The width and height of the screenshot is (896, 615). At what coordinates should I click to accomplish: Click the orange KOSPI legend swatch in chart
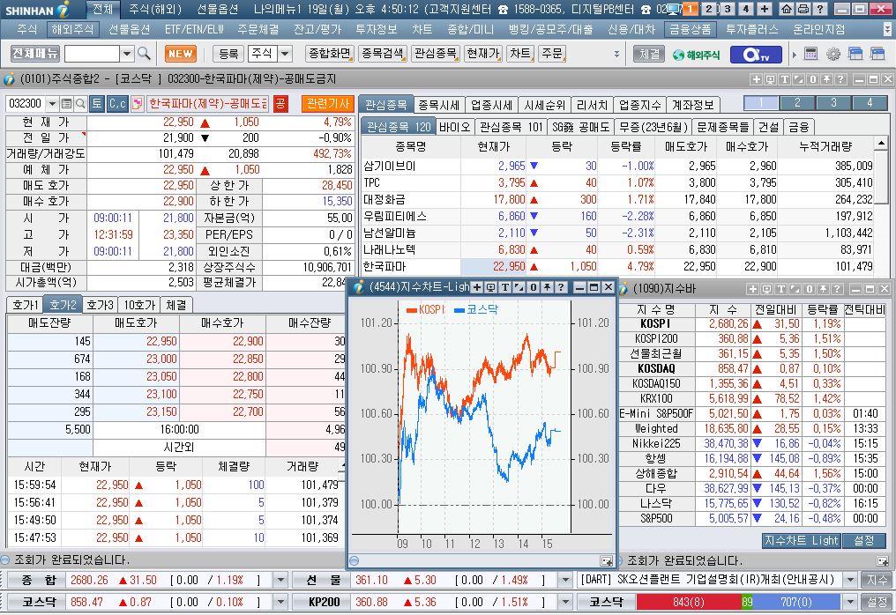(412, 310)
